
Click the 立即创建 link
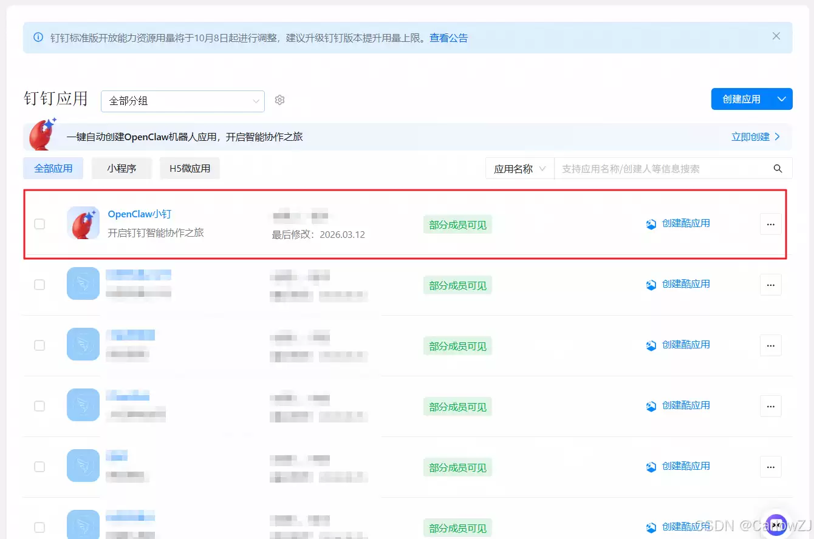(x=755, y=137)
